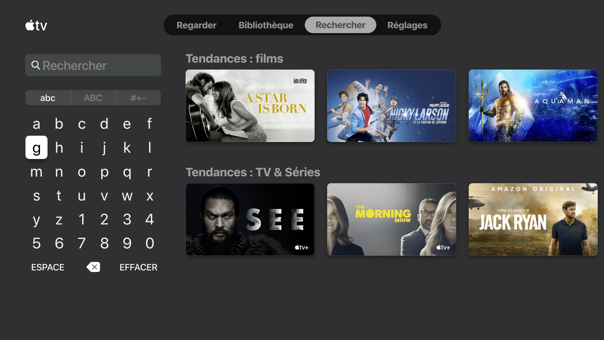Select The Morning Show thumbnail
The image size is (604, 340).
point(392,219)
